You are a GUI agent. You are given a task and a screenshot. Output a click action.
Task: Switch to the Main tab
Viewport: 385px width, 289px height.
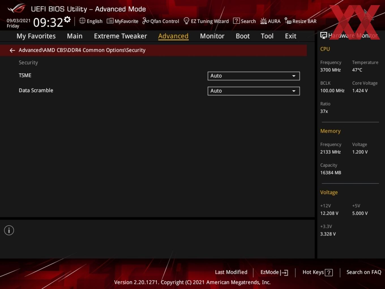click(75, 36)
